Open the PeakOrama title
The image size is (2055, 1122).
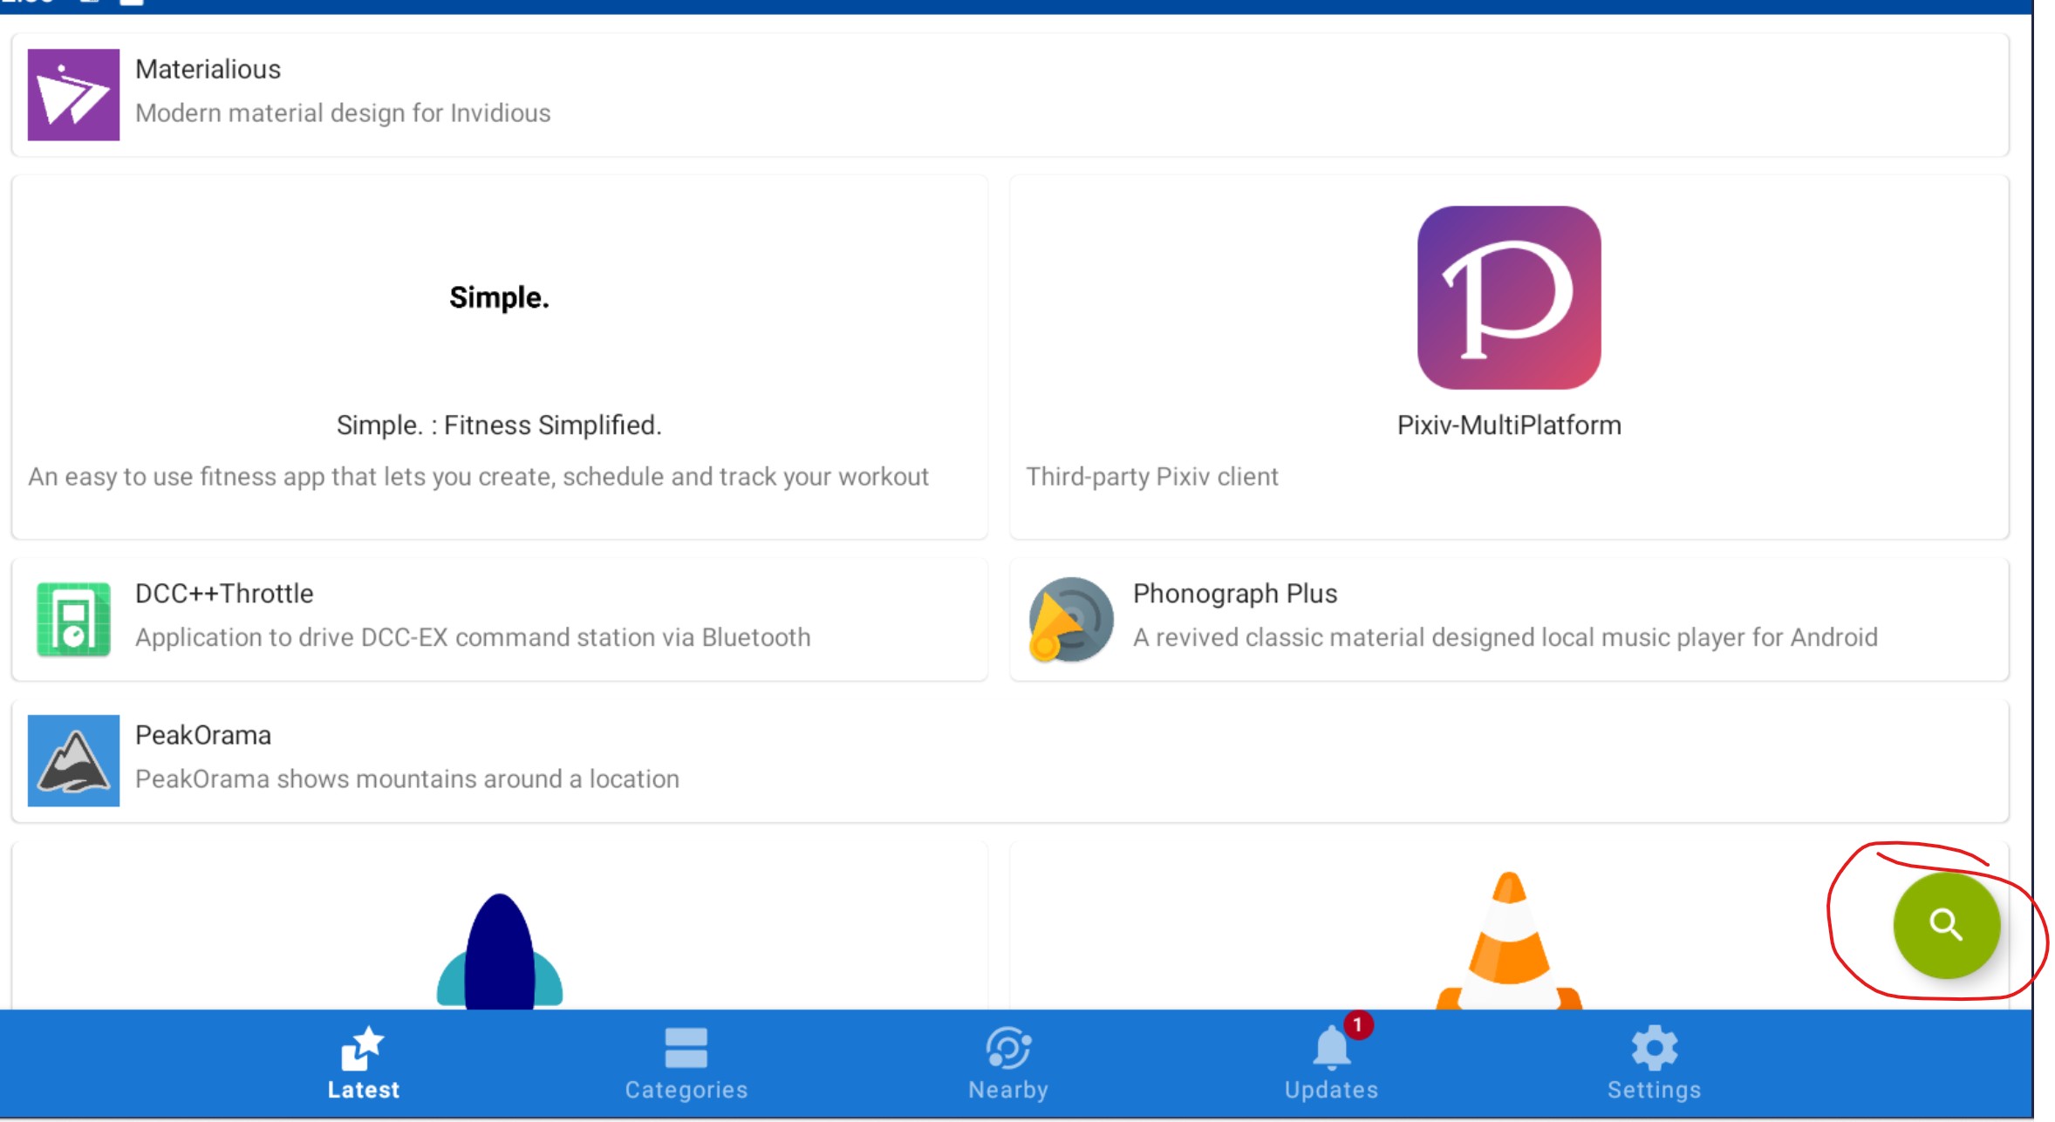(x=202, y=735)
